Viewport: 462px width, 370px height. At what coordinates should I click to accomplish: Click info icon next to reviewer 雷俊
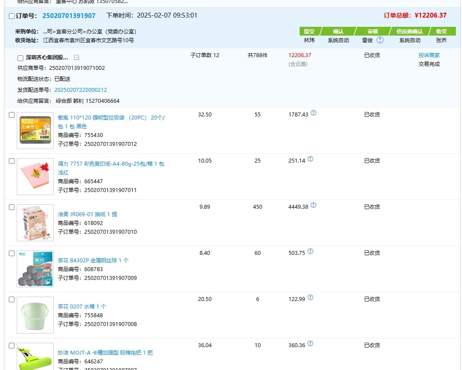(x=380, y=40)
